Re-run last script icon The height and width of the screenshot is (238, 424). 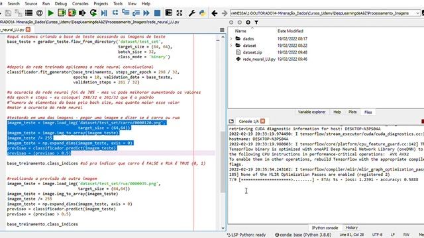[93, 13]
